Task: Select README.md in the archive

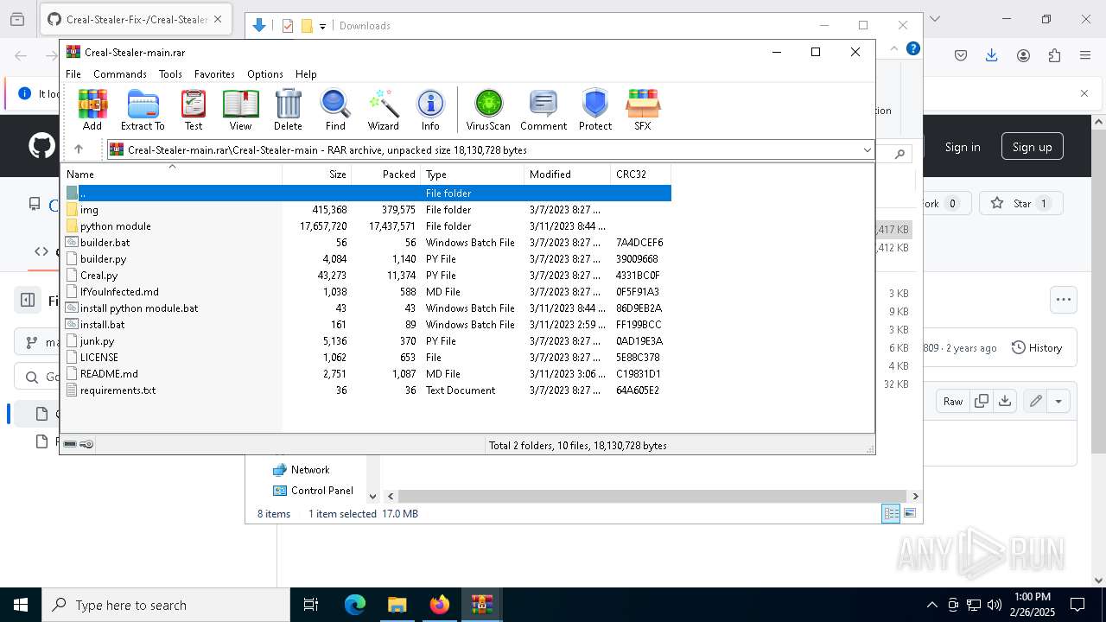Action: click(x=367, y=374)
